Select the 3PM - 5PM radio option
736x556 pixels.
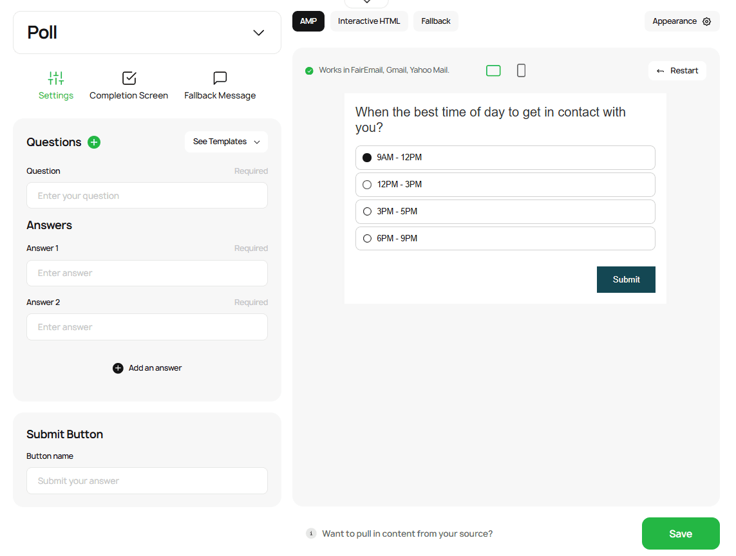367,212
